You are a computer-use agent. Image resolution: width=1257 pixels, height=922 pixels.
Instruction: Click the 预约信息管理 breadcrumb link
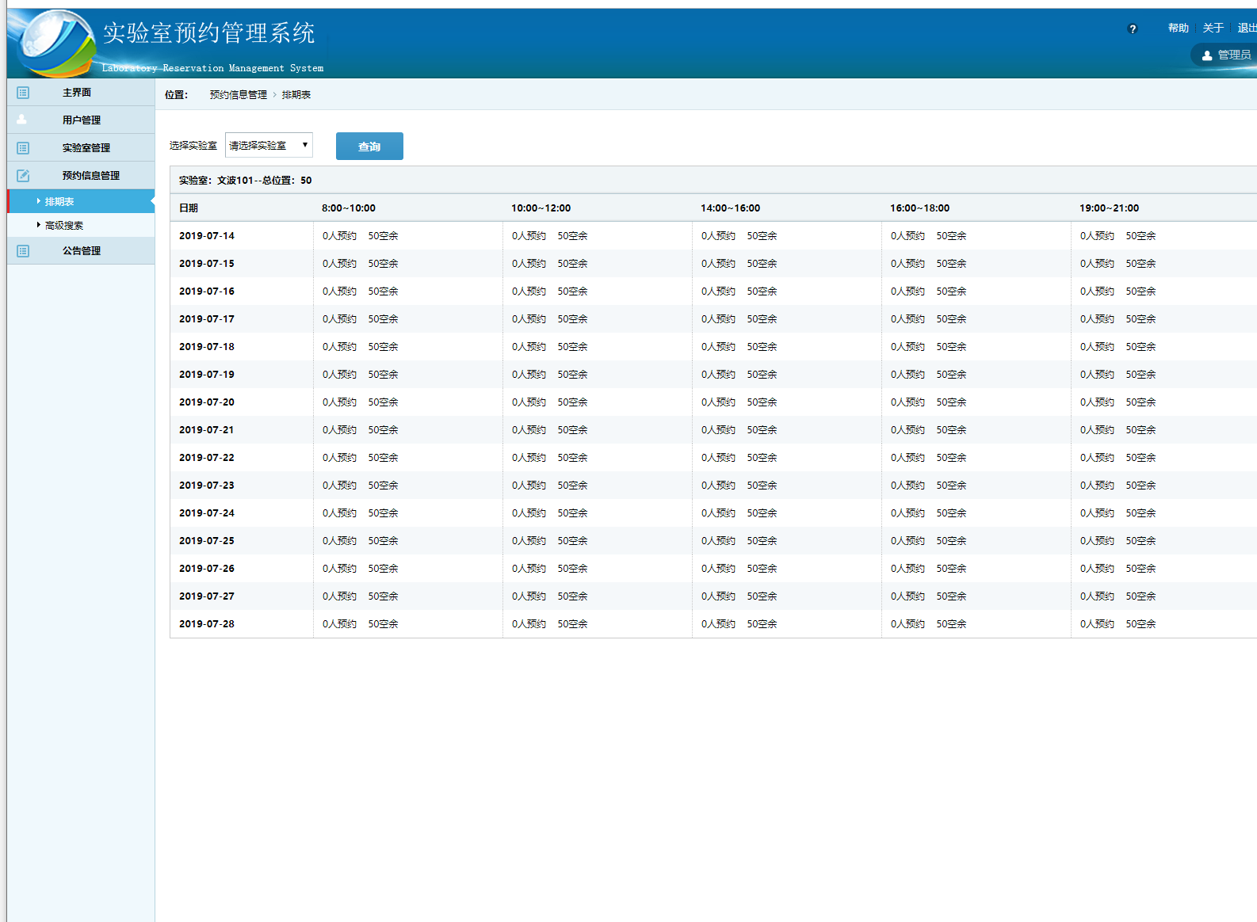click(238, 95)
